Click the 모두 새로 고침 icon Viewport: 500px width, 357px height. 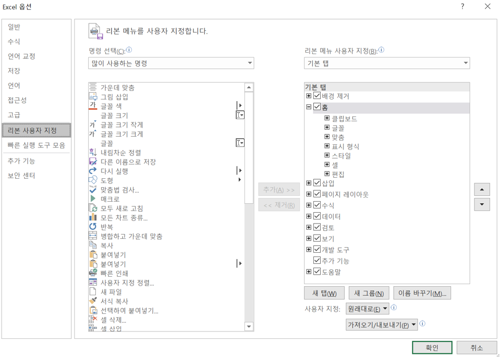93,209
